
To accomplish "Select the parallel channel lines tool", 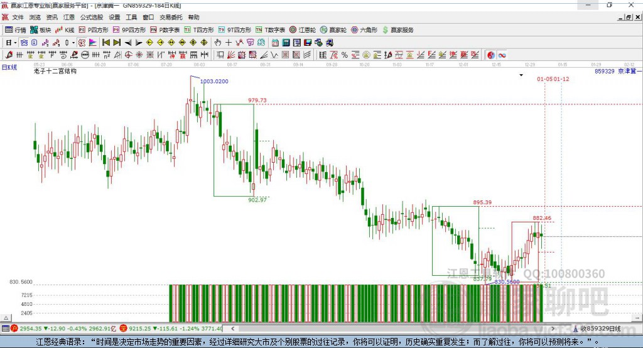I will coord(308,55).
